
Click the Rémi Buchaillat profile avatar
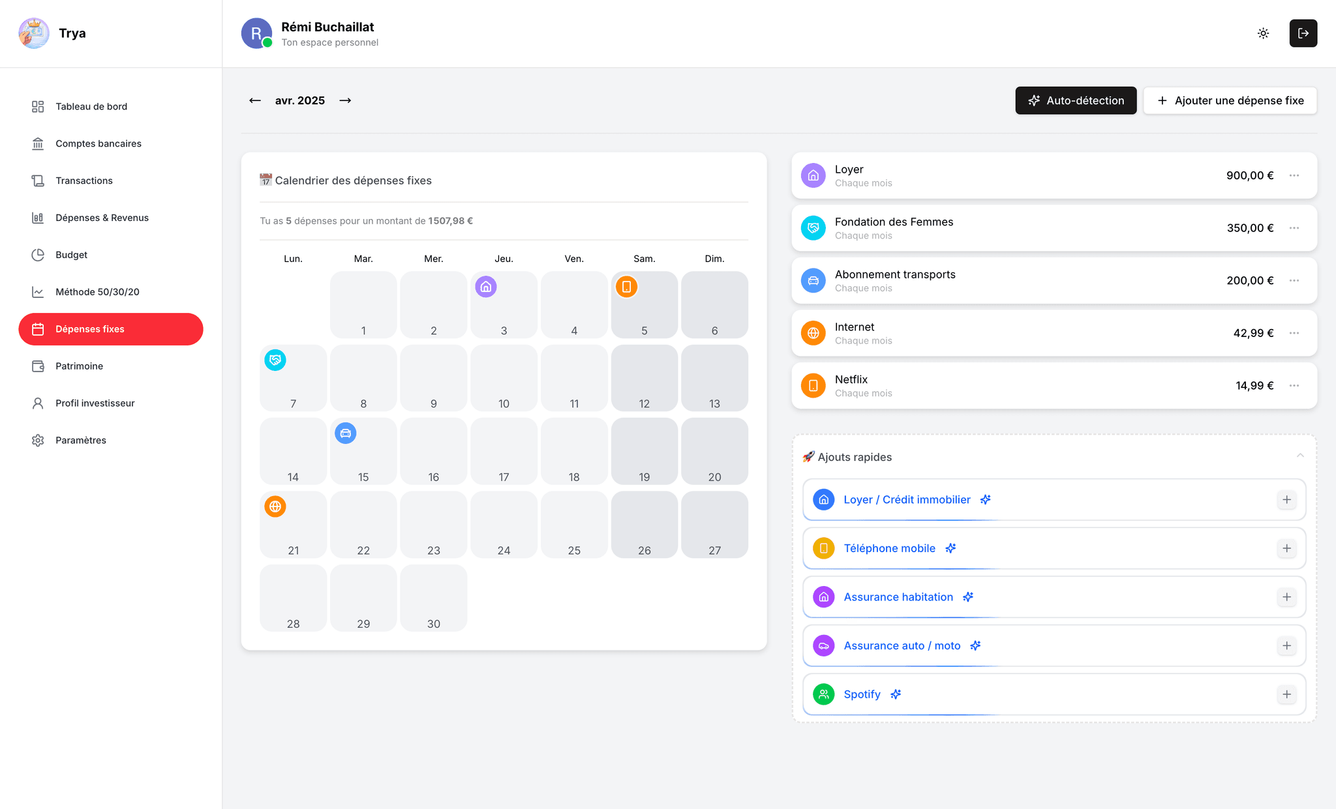(256, 33)
